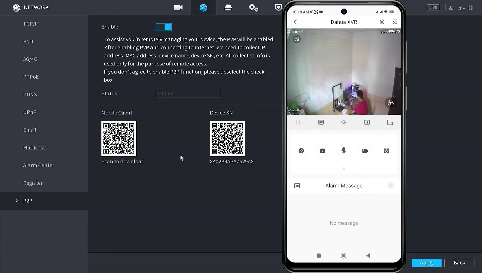Tap the Channel1 live video preview
Image resolution: width=482 pixels, height=273 pixels.
pyautogui.click(x=344, y=72)
